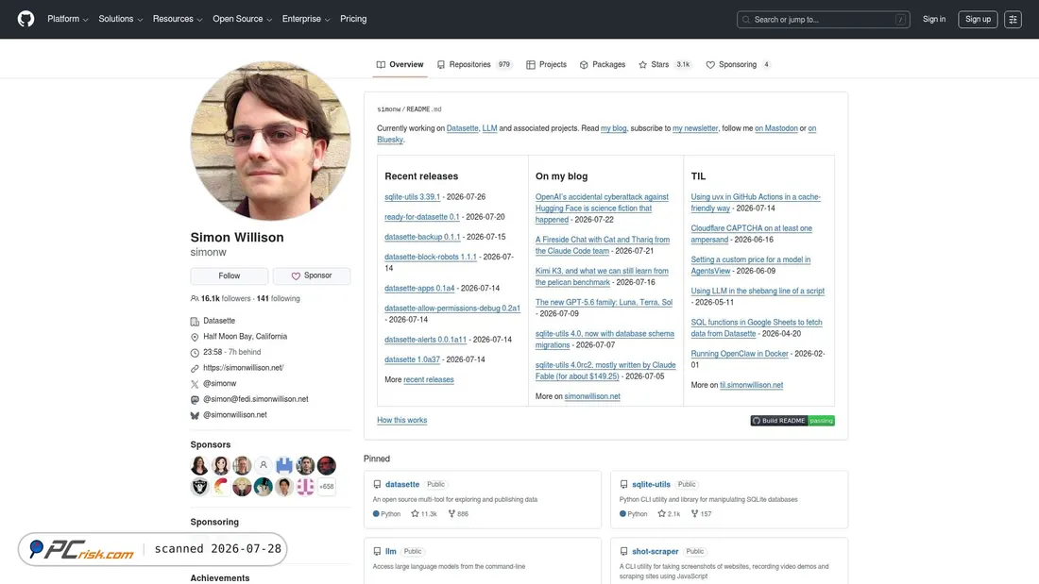Click Sign in
The height and width of the screenshot is (584, 1039).
933,19
